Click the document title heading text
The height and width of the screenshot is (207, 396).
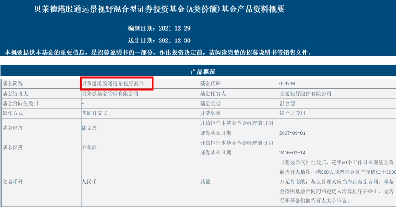point(159,9)
